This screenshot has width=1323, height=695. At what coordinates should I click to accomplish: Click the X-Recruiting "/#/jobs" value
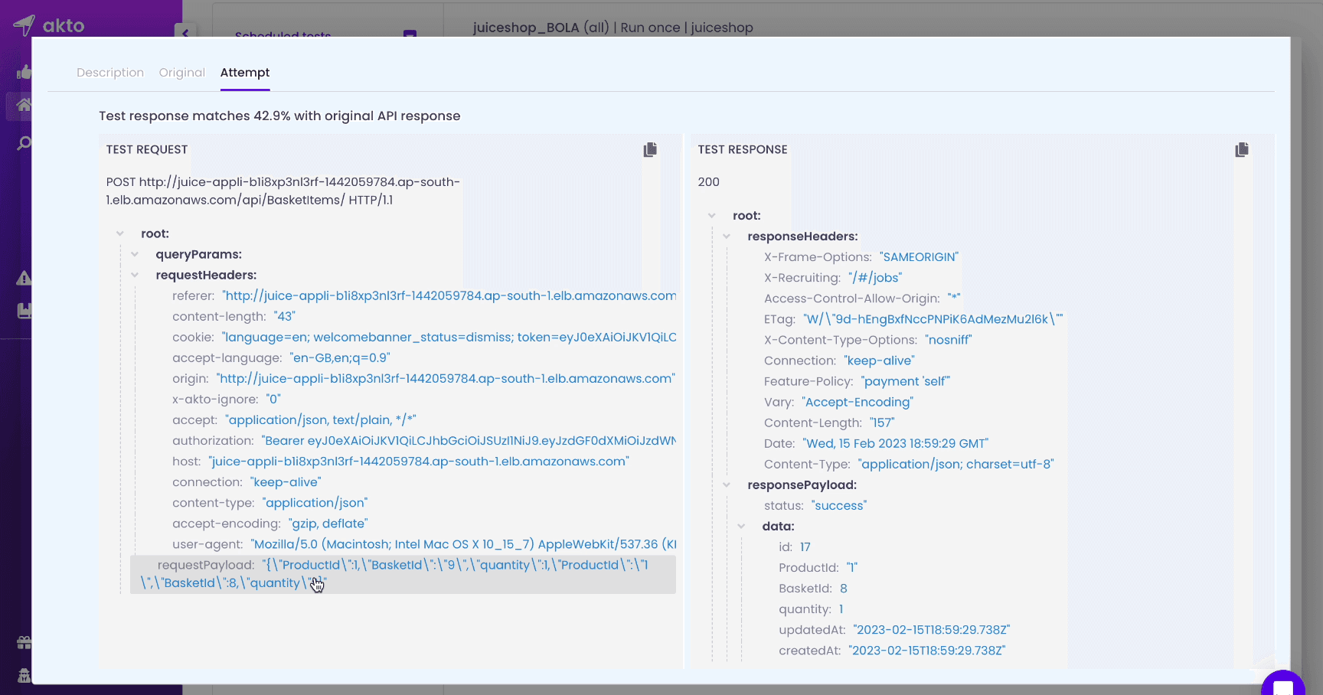click(875, 277)
